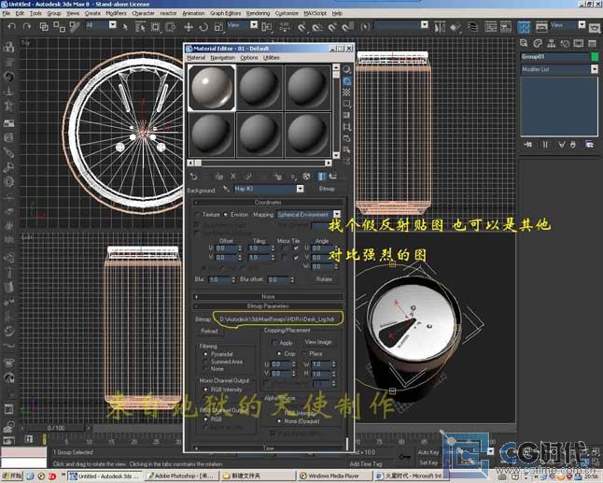Click the View Image button
603x483 pixels.
318,342
